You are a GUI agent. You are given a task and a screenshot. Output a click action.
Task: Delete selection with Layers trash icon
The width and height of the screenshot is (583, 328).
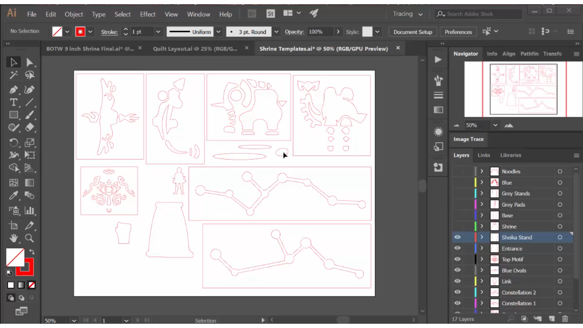click(565, 319)
